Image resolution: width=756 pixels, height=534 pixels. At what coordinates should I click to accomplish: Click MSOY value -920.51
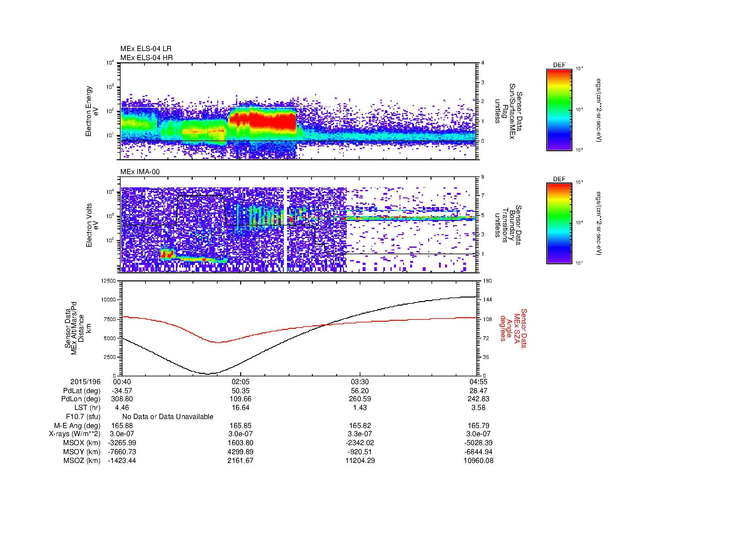click(x=360, y=452)
